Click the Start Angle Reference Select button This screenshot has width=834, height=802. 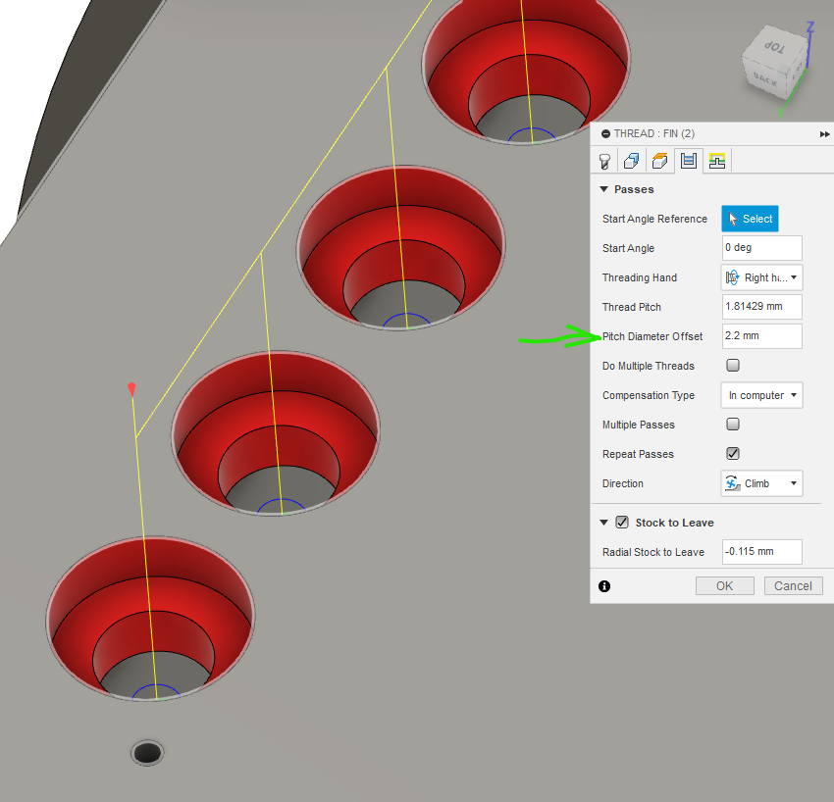pyautogui.click(x=750, y=219)
